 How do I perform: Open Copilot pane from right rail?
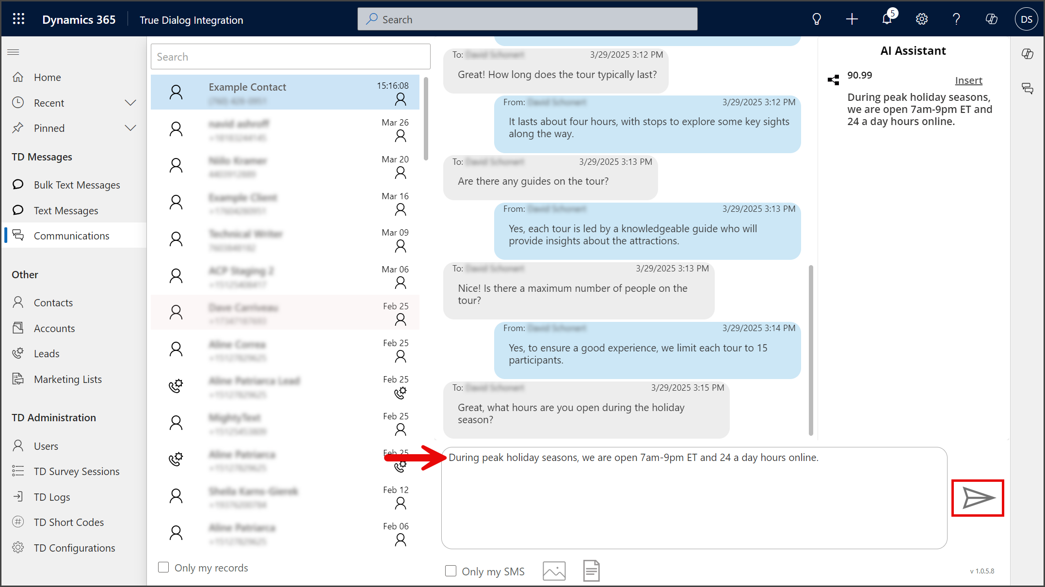tap(1028, 54)
